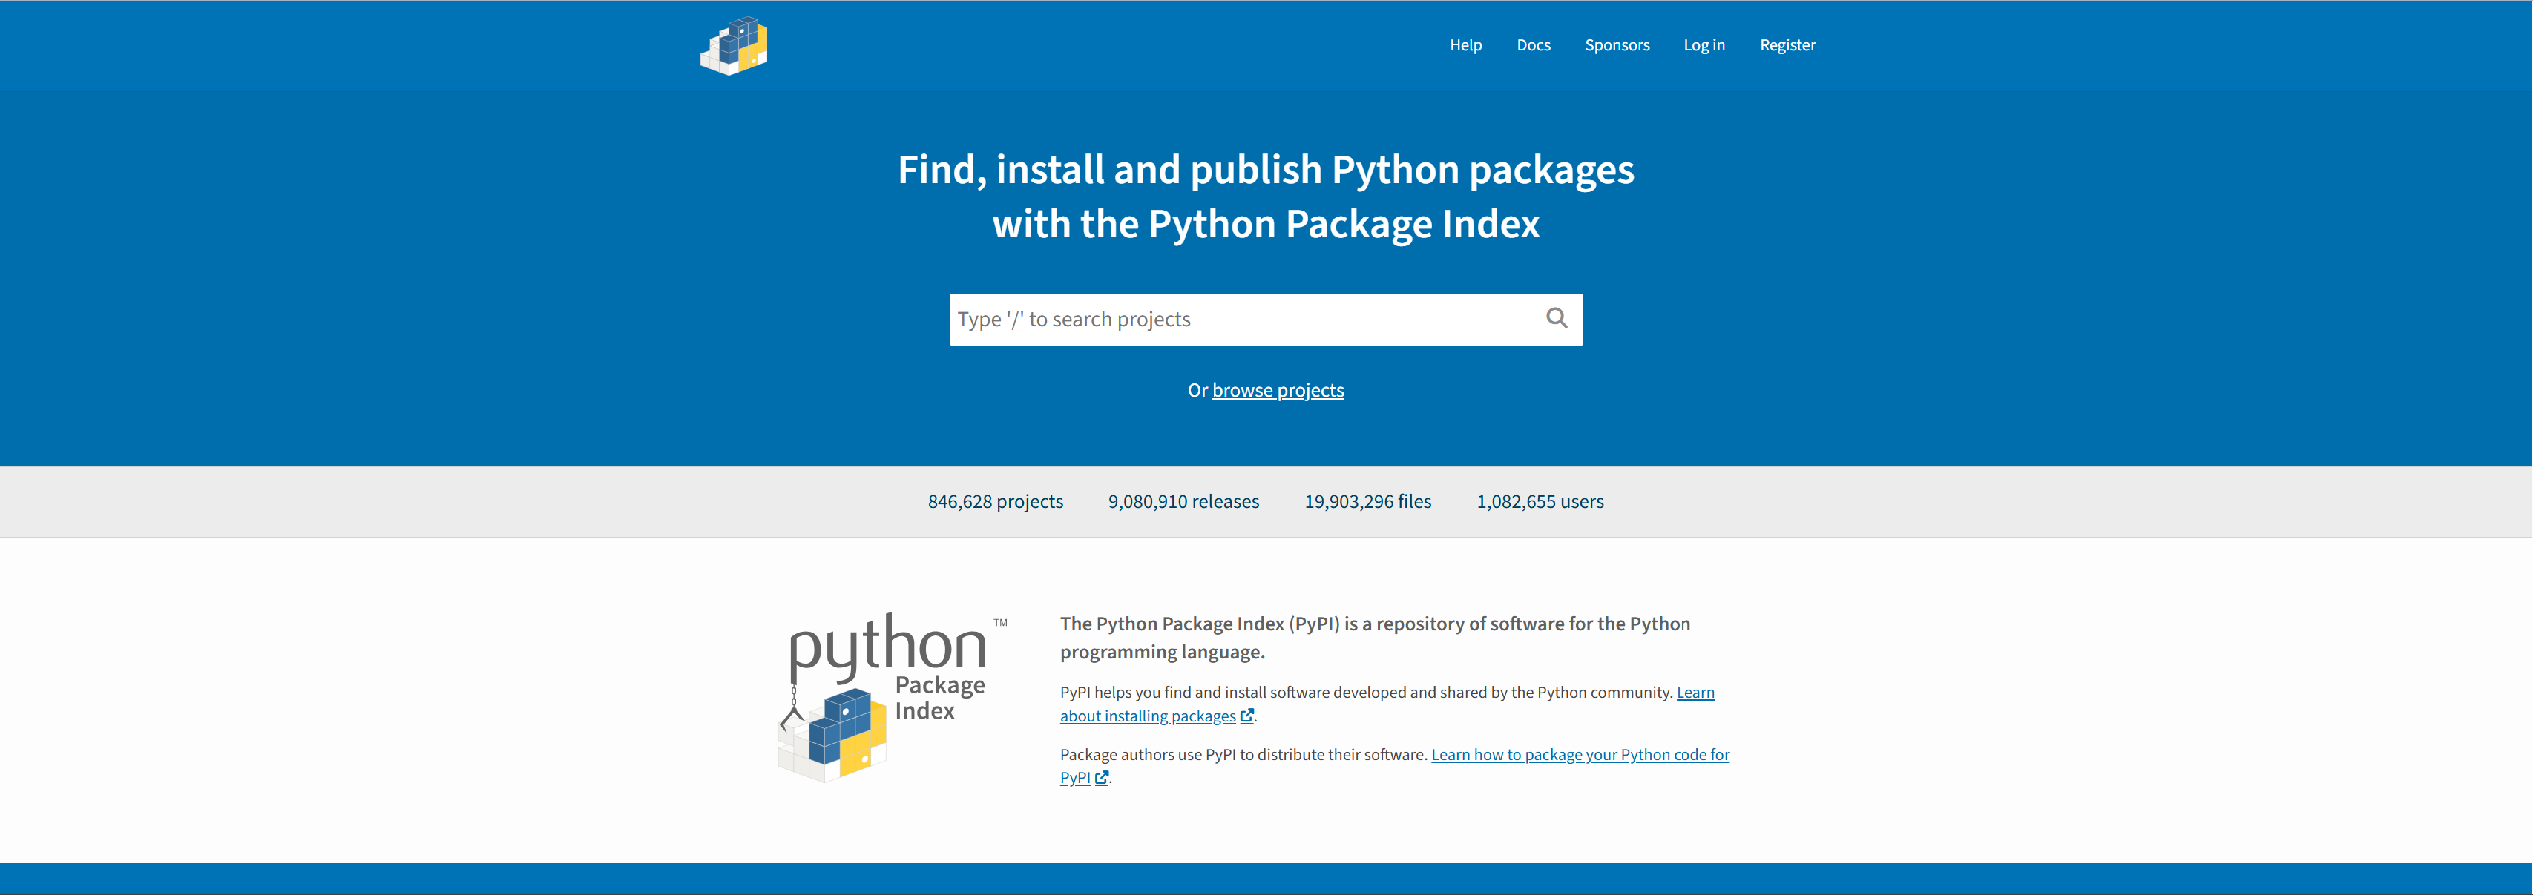Open the Register link
2533x895 pixels.
coord(1787,45)
